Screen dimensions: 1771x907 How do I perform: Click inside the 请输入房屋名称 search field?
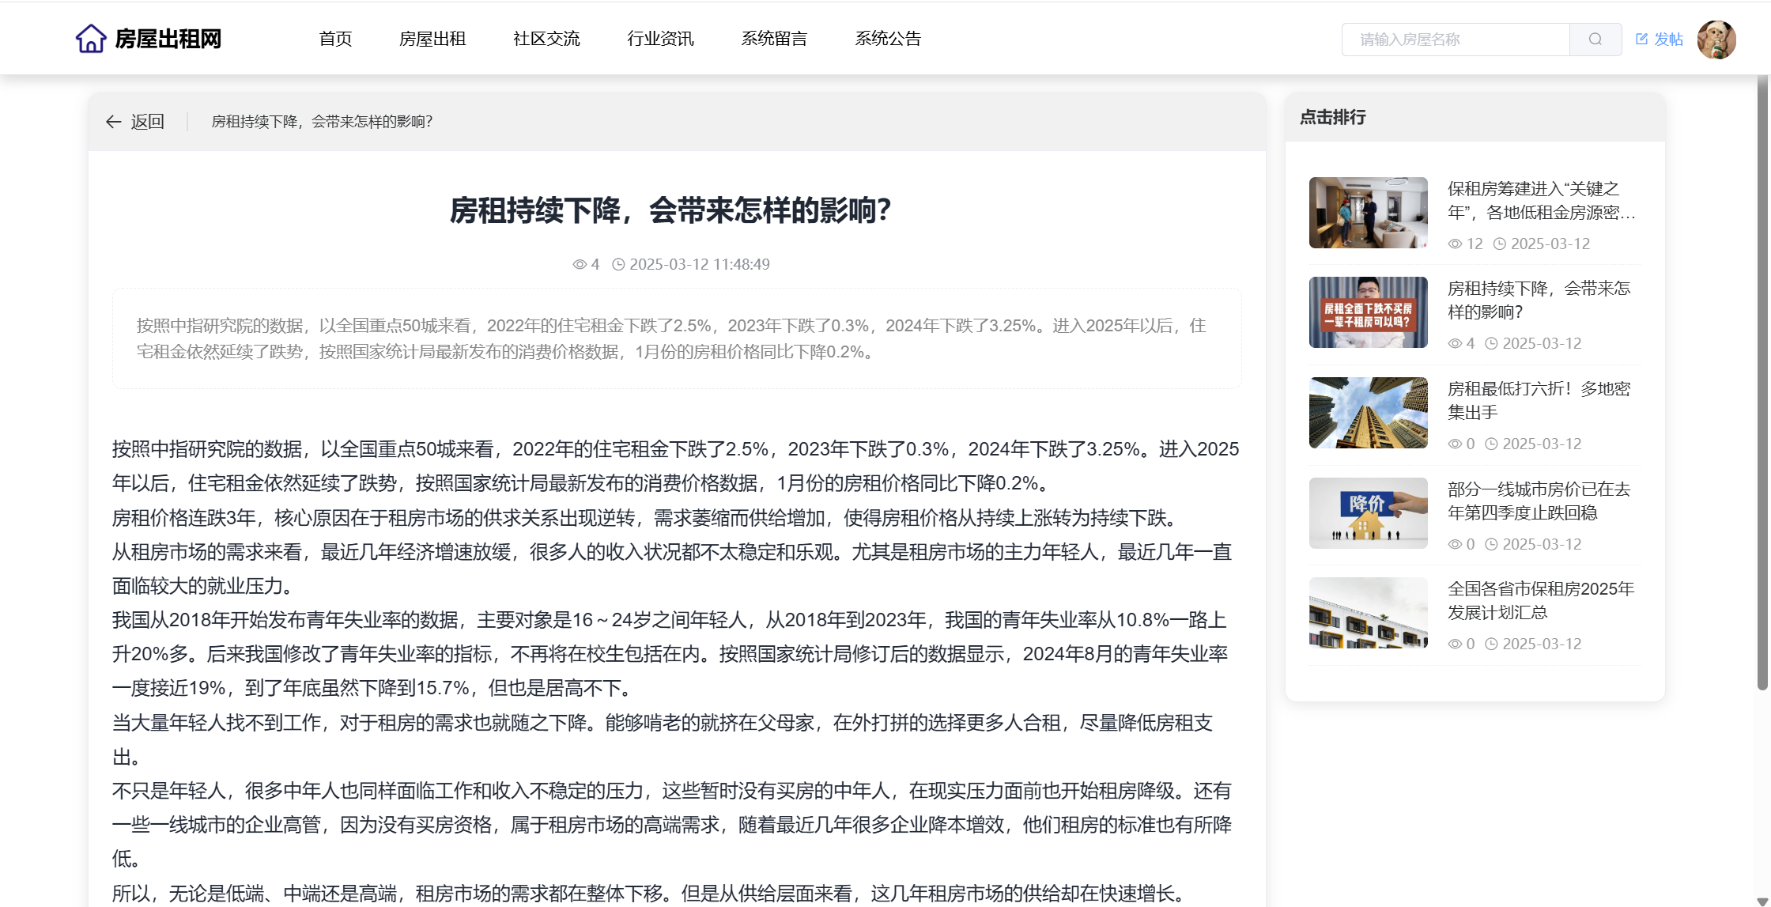click(1455, 40)
